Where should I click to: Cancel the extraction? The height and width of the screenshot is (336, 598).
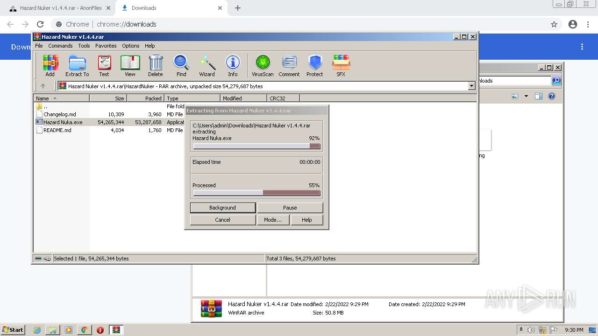[223, 220]
